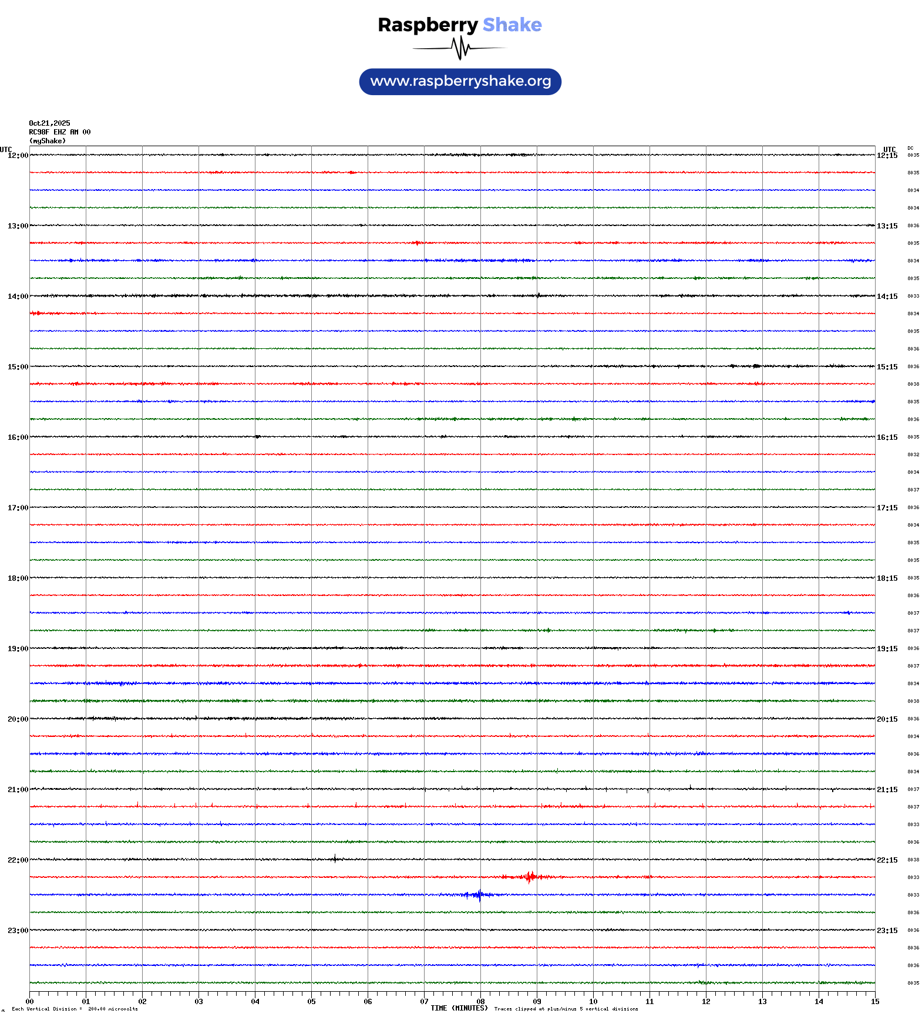
Task: Select the RC98F EHZ AM 00 station label
Action: [x=59, y=132]
